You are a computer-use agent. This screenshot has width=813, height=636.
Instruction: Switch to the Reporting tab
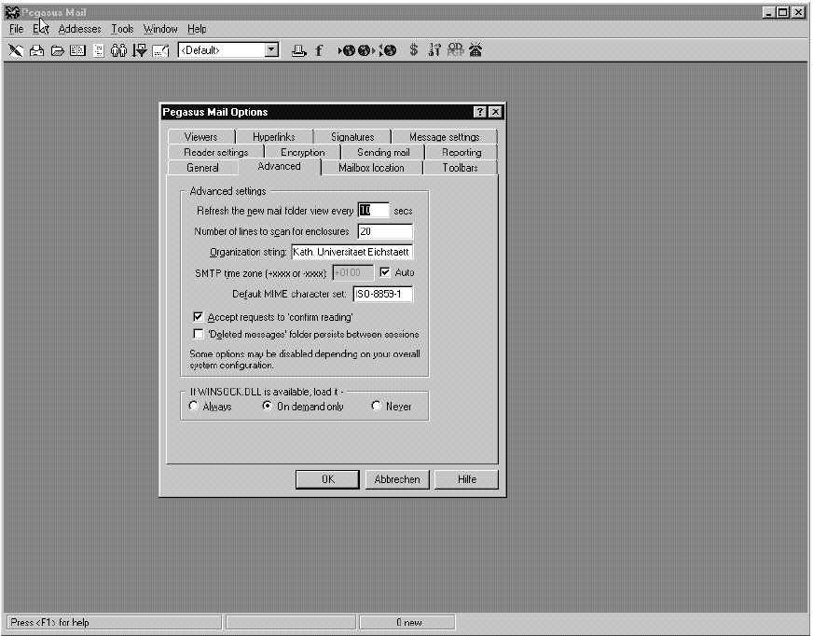462,153
